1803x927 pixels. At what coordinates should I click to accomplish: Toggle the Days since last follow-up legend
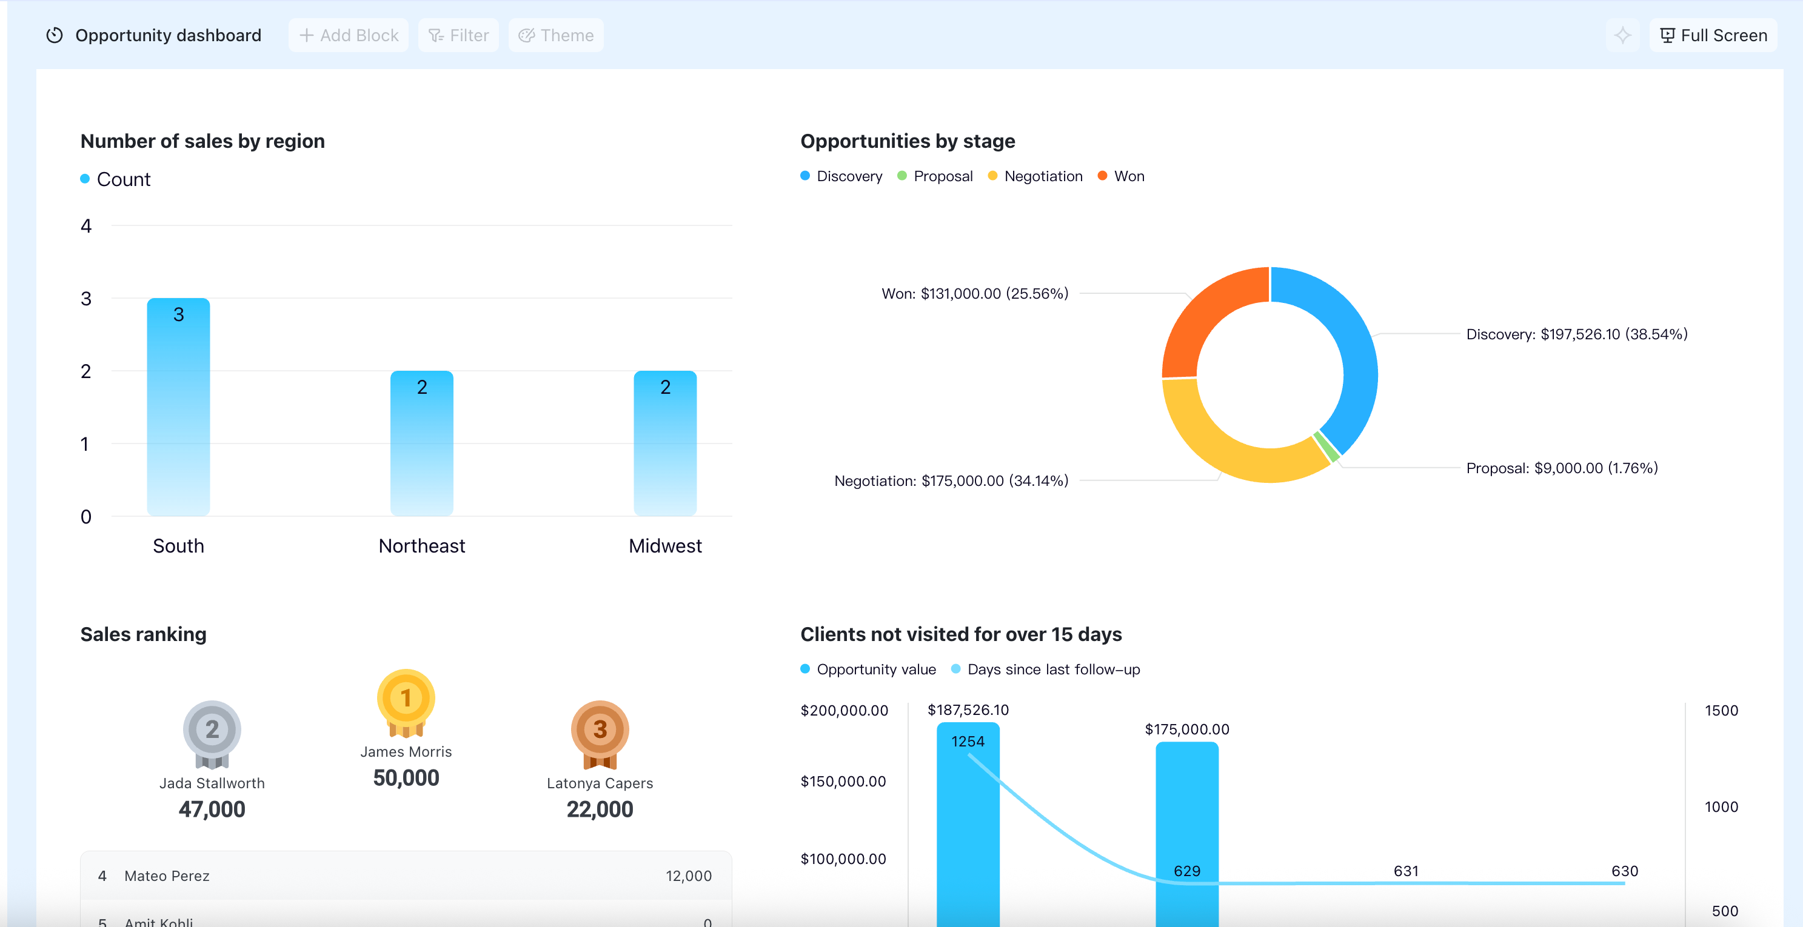1046,669
